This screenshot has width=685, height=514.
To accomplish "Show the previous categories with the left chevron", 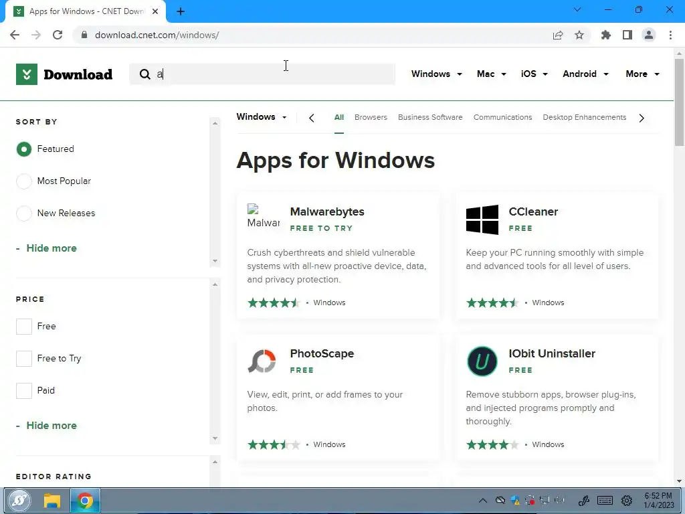I will coord(312,118).
